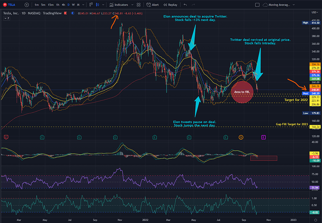Image resolution: width=322 pixels, height=223 pixels.
Task: Open the USD currency dropdown
Action: 314,13
